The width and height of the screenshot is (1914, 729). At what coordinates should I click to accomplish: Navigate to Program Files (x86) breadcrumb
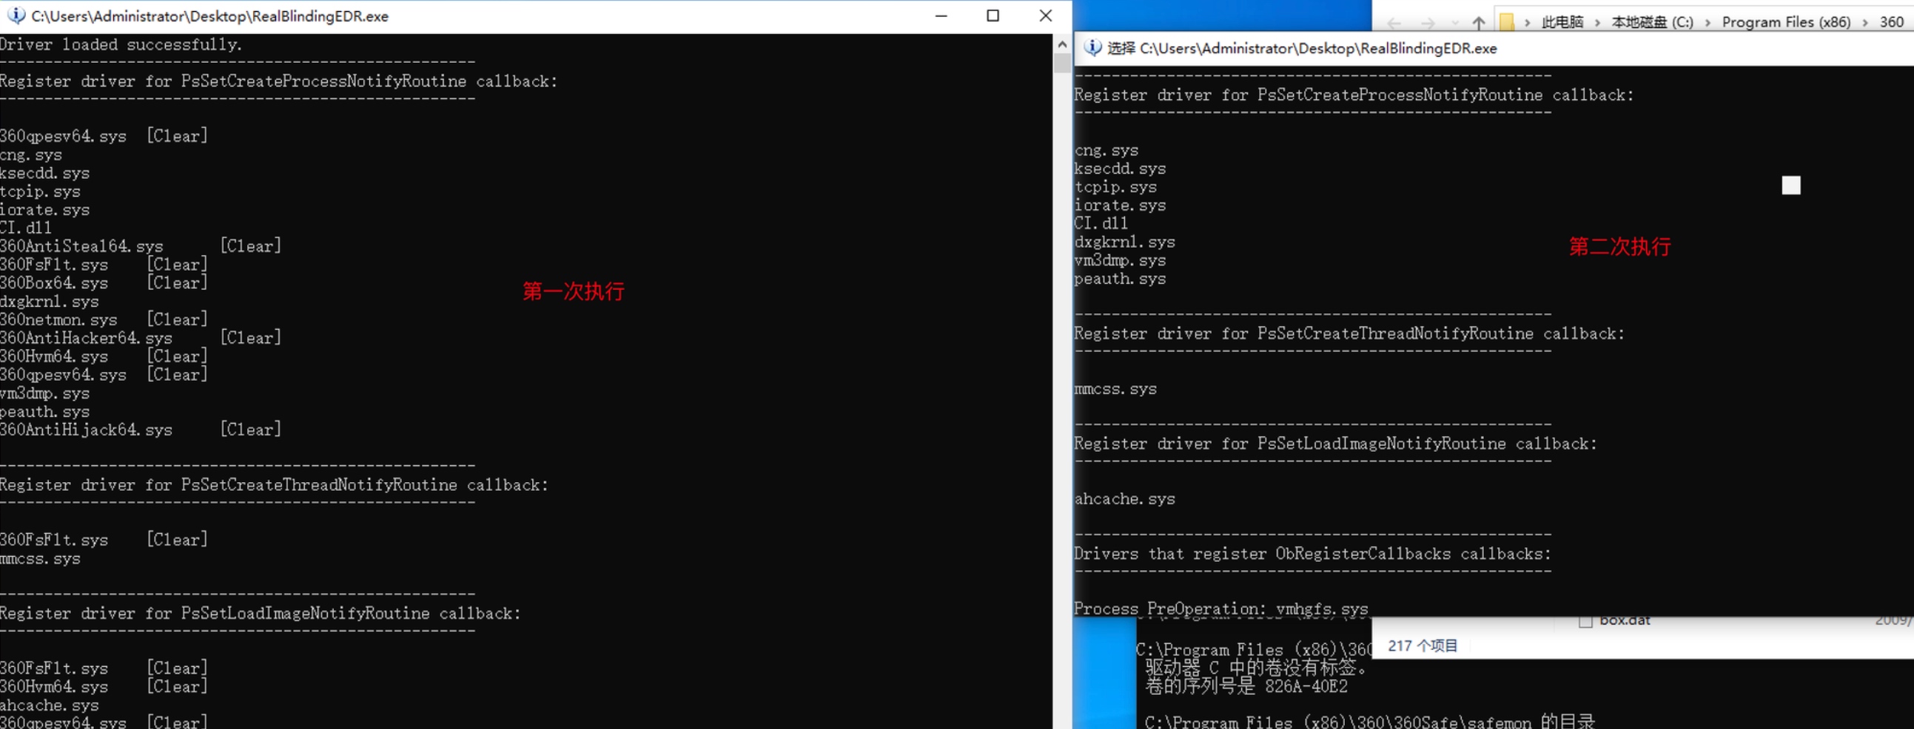tap(1785, 22)
